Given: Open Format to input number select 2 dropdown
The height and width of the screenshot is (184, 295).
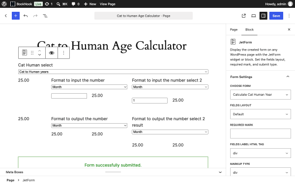Looking at the screenshot, I should 170,87.
